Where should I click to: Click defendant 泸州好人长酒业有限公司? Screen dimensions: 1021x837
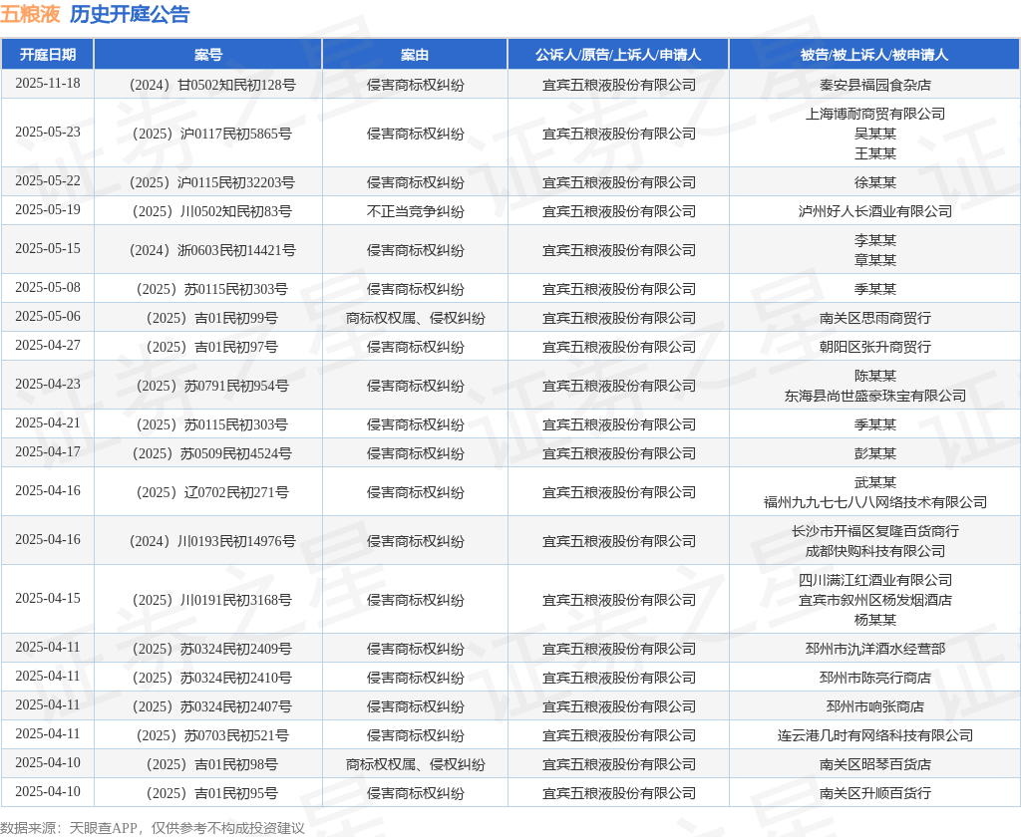875,211
